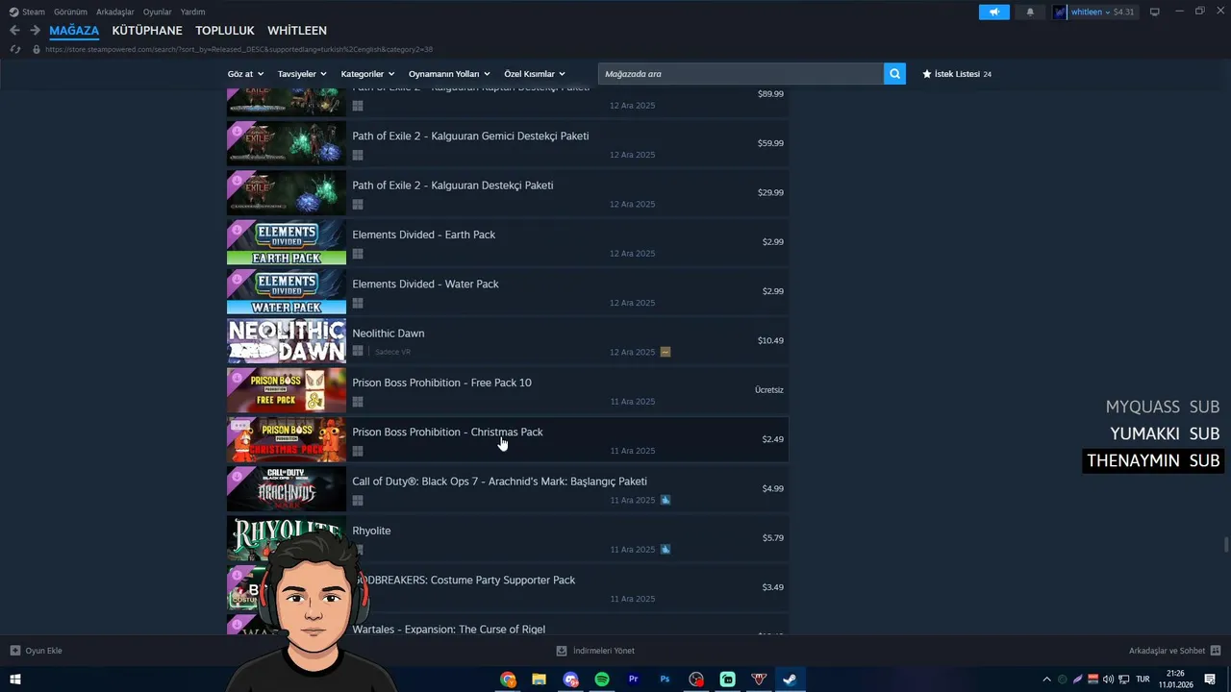The width and height of the screenshot is (1231, 692).
Task: Open Elements Divided - Earth Pack listing
Action: pyautogui.click(x=508, y=242)
